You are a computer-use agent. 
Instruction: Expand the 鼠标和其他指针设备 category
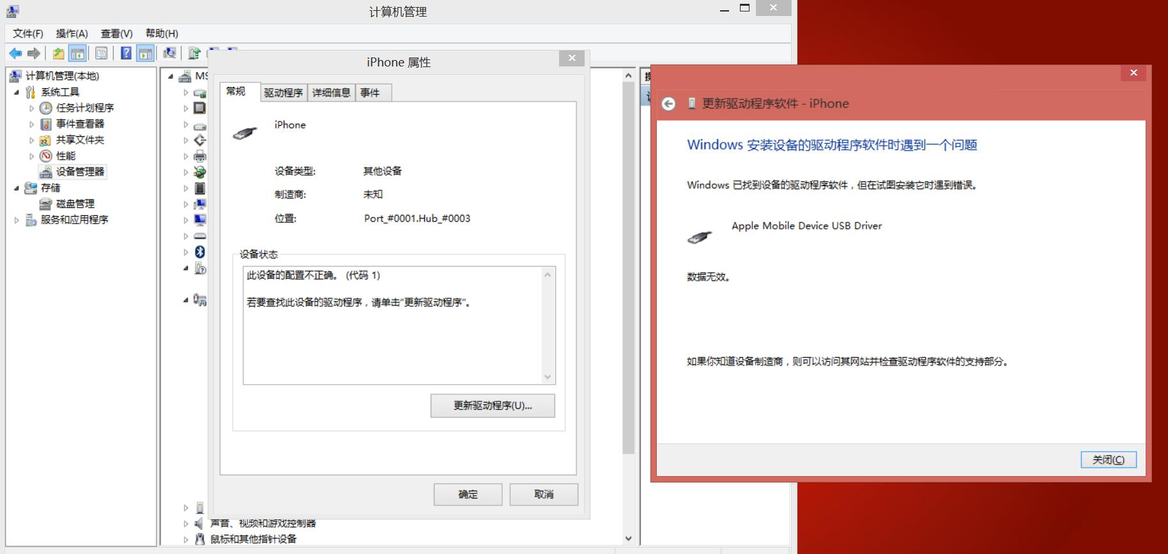(x=186, y=539)
